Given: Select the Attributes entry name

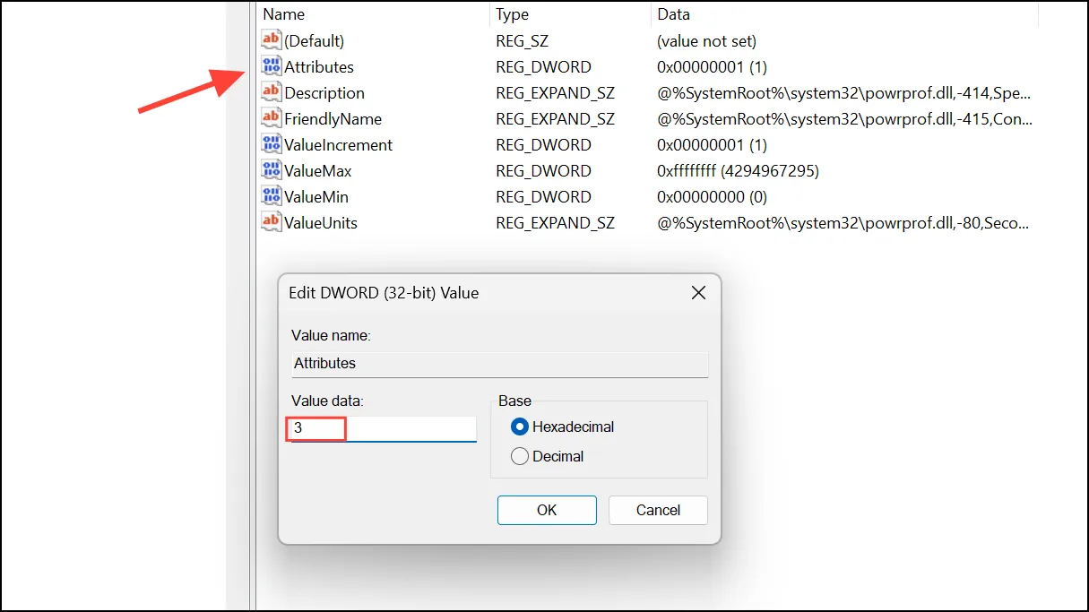Looking at the screenshot, I should 319,66.
